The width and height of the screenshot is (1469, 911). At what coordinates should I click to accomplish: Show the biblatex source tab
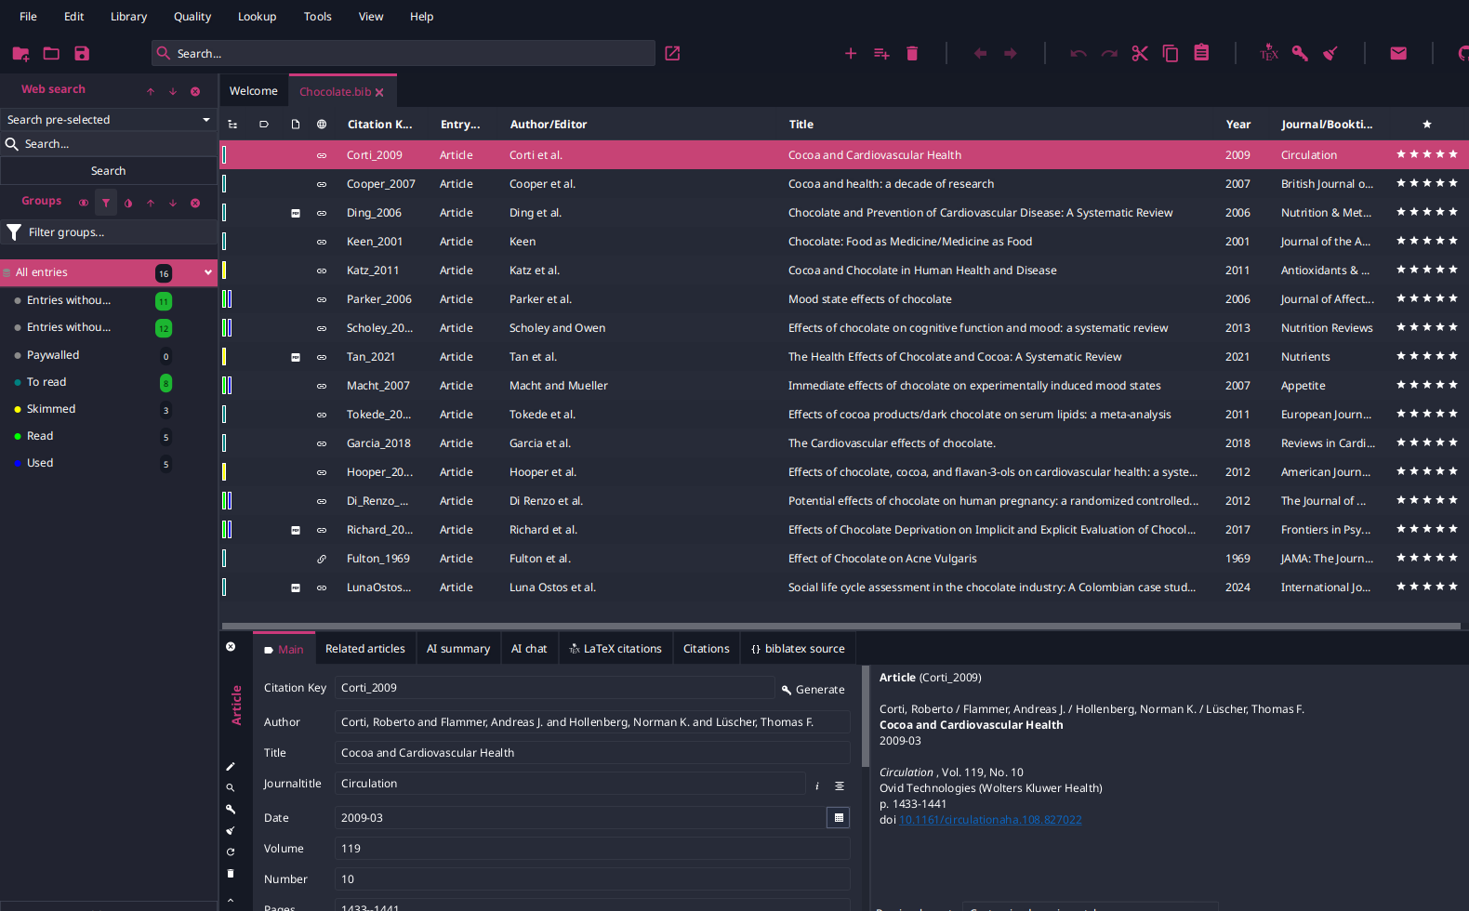click(798, 649)
